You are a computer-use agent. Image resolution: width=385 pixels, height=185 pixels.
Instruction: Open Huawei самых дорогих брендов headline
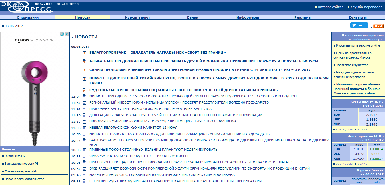[x=209, y=81]
